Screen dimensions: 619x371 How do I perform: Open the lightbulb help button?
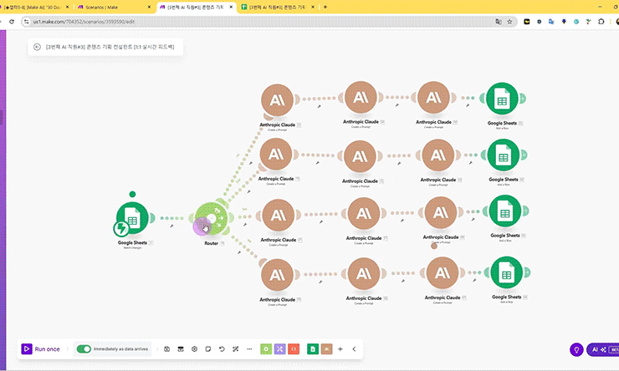tap(577, 349)
